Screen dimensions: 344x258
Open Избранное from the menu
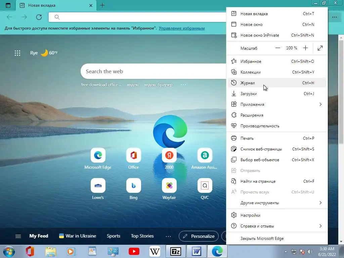pyautogui.click(x=277, y=61)
